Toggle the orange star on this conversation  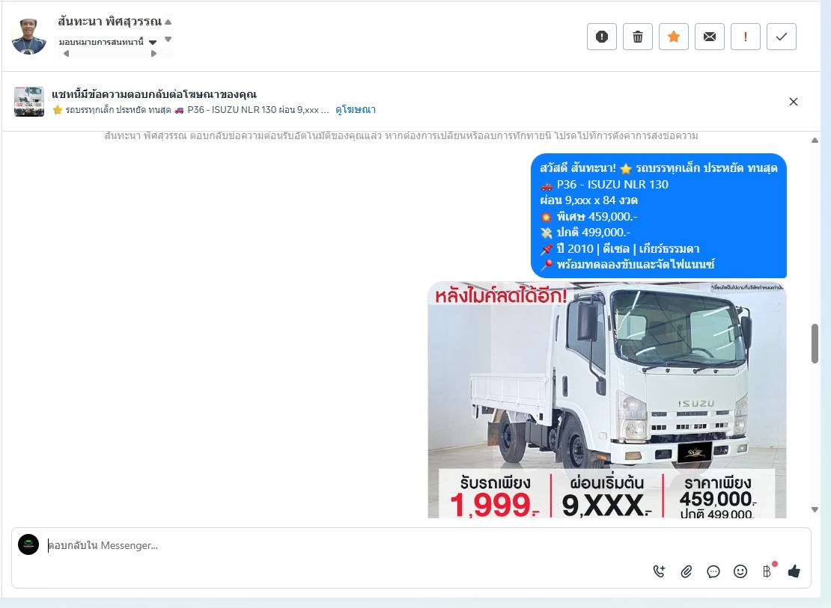[674, 37]
